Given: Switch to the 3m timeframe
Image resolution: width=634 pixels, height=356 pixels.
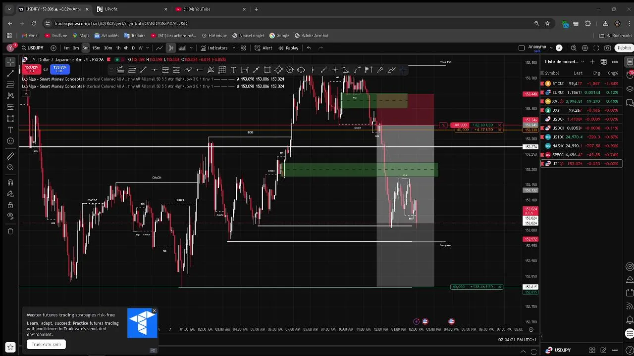Looking at the screenshot, I should pyautogui.click(x=76, y=48).
